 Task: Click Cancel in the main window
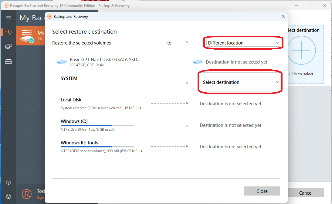[306, 193]
